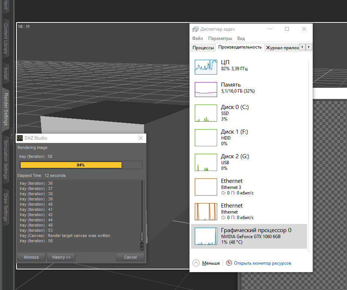The image size is (347, 290).
Task: Click the Task Manager title bar icon
Action: coord(196,29)
